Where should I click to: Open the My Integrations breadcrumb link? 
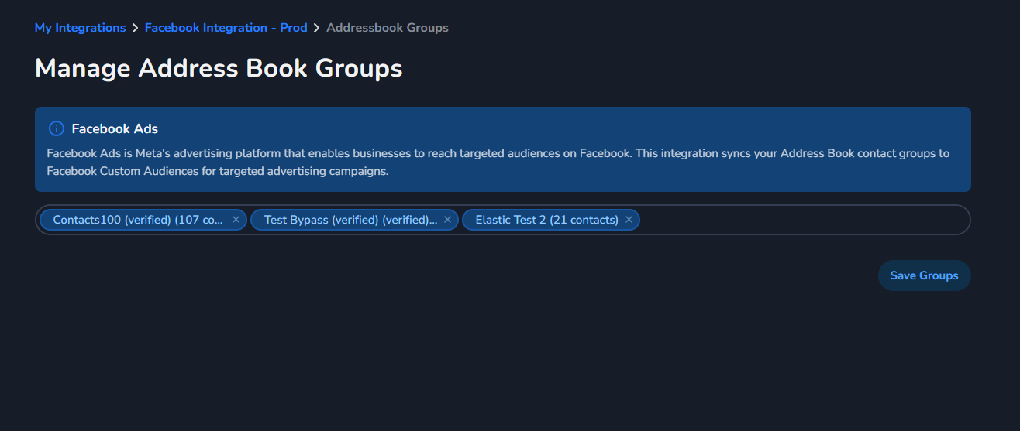[x=80, y=28]
